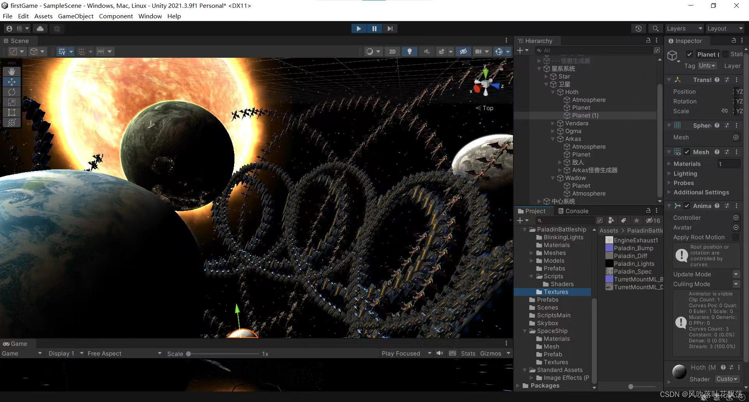Toggle scene visibility eye icon in Scene toolbar
This screenshot has width=749, height=402.
(463, 52)
